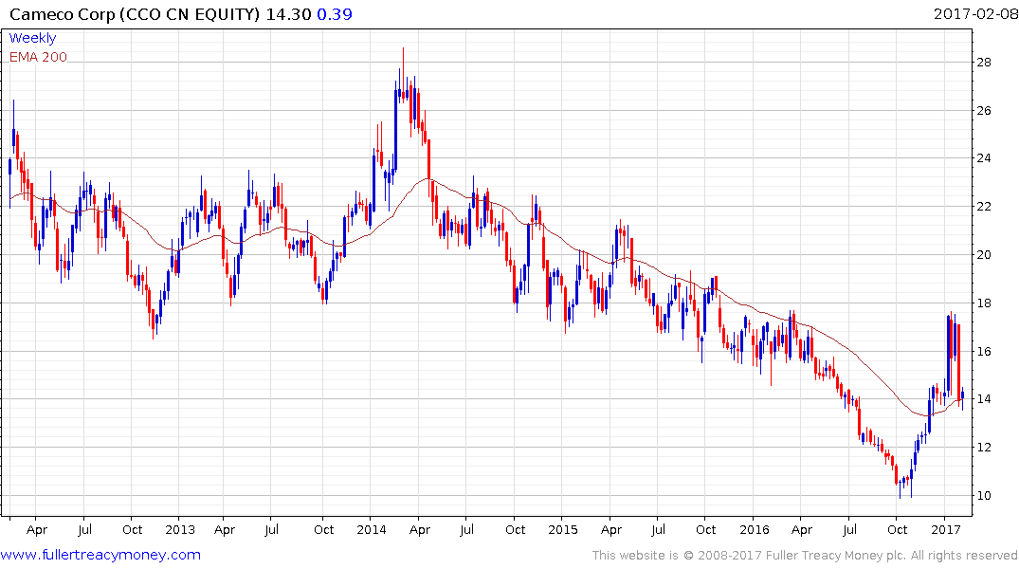Click the 2016 year axis label

(754, 529)
